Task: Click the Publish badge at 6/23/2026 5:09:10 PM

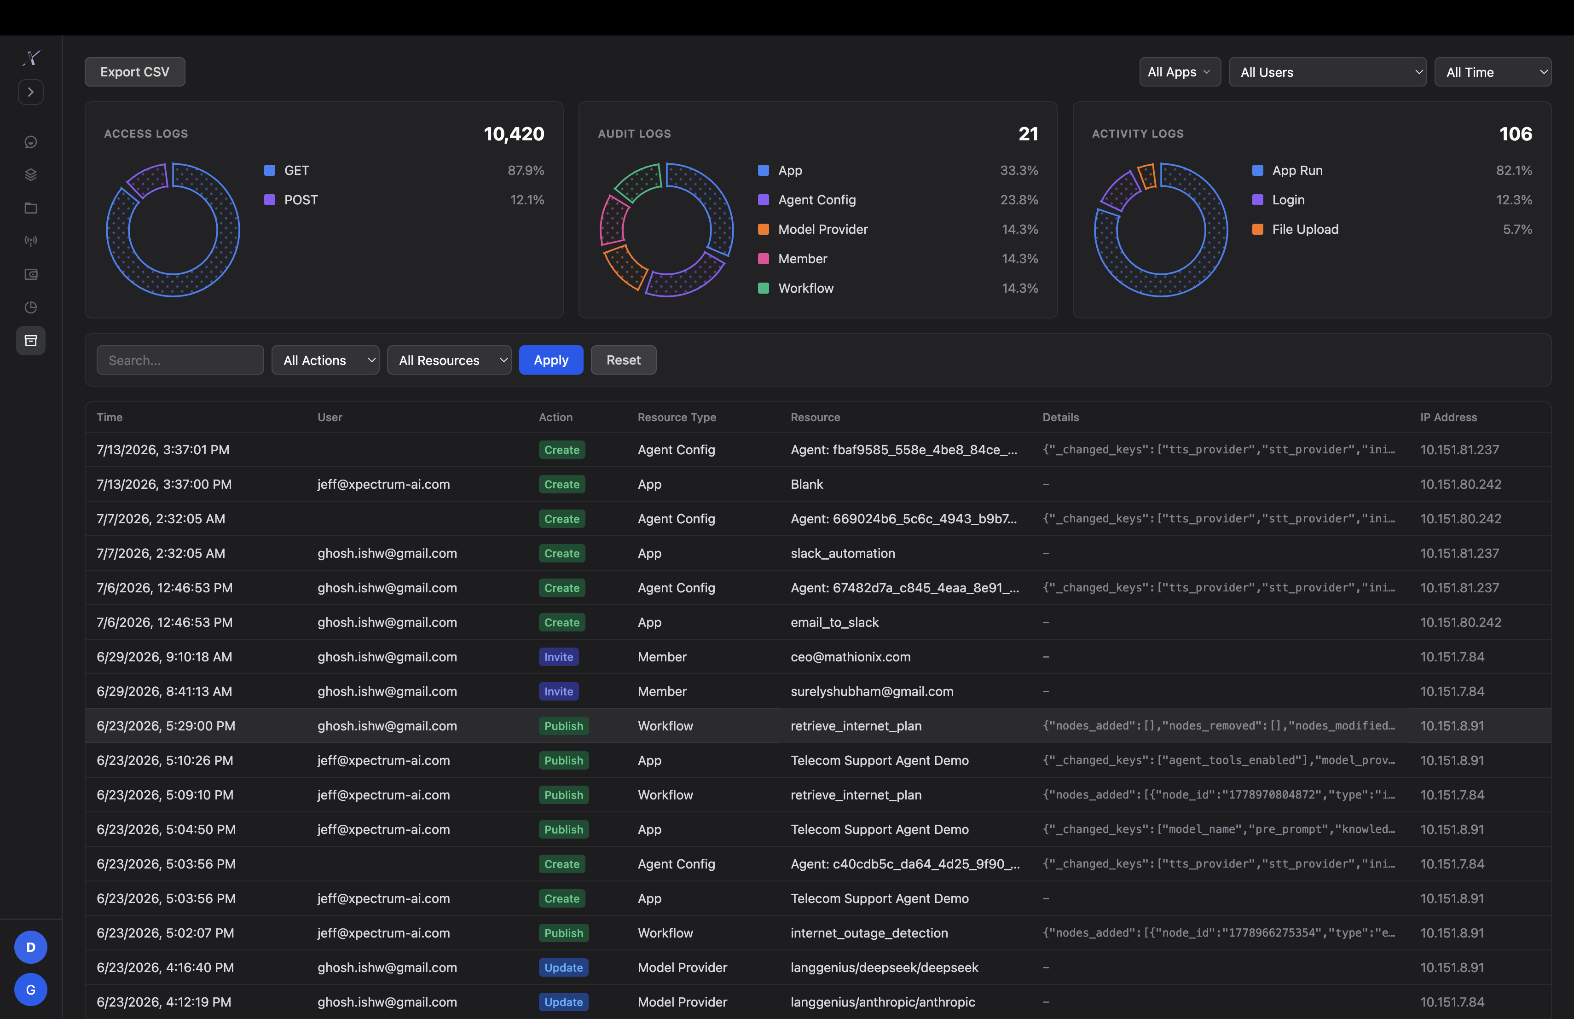Action: pos(563,795)
